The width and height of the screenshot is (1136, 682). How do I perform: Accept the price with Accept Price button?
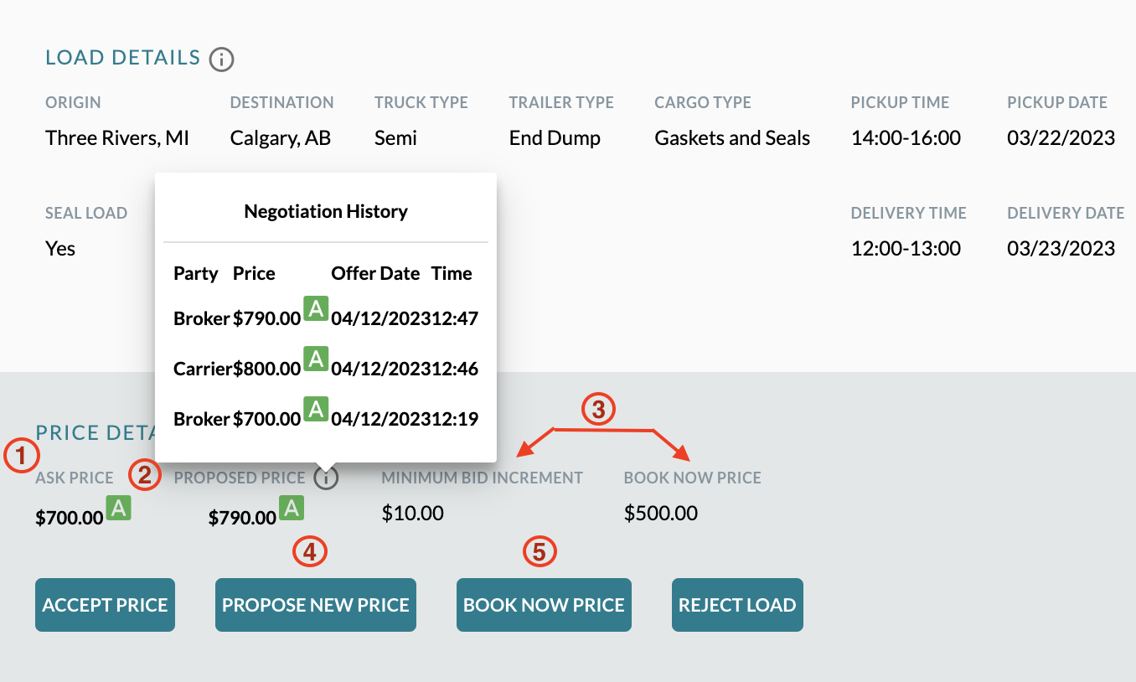pos(105,605)
